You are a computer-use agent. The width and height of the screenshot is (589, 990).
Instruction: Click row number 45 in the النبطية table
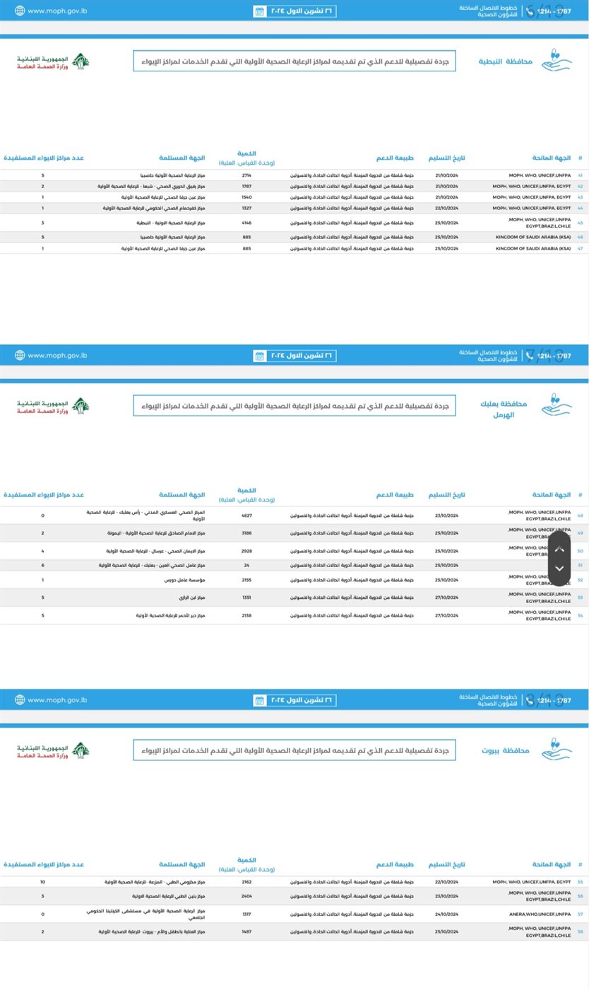[581, 223]
